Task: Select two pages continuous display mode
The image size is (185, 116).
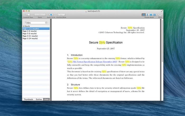Action: pyautogui.click(x=155, y=15)
